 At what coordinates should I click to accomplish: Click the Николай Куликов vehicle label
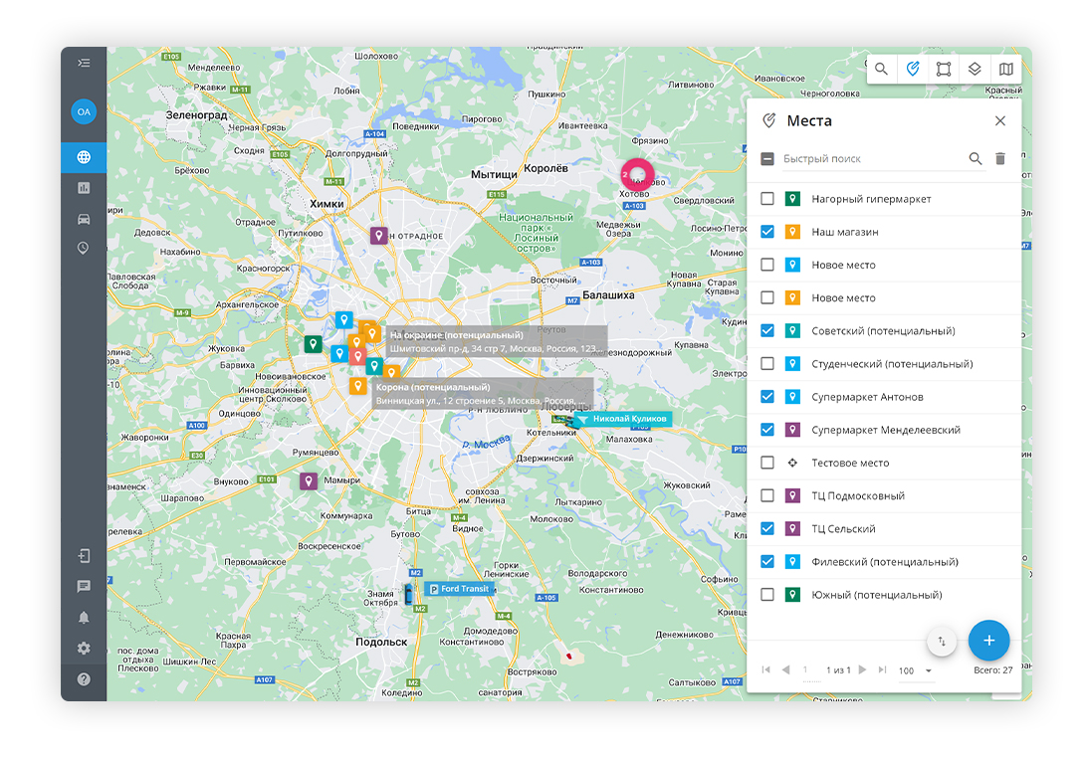point(624,419)
